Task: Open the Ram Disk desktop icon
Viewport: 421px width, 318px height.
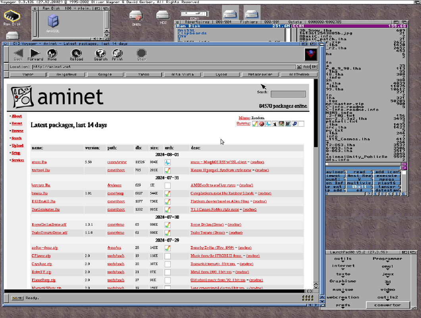Action: click(x=12, y=18)
